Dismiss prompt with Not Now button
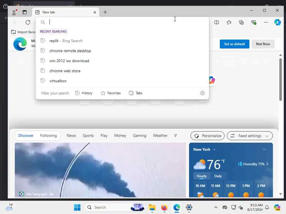The image size is (286, 214). (x=263, y=44)
